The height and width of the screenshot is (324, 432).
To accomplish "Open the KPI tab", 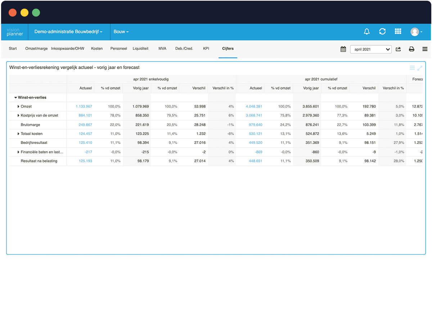I will (x=206, y=48).
